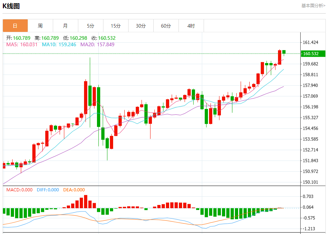The width and height of the screenshot is (329, 234).
Task: Switch to the 月 monthly tab
Action: point(65,26)
